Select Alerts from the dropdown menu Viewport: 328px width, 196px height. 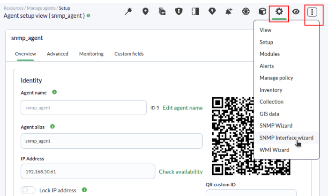point(286,66)
